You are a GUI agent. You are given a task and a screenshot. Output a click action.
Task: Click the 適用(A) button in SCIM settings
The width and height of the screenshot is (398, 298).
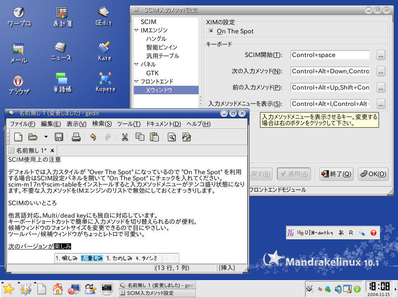coord(294,174)
